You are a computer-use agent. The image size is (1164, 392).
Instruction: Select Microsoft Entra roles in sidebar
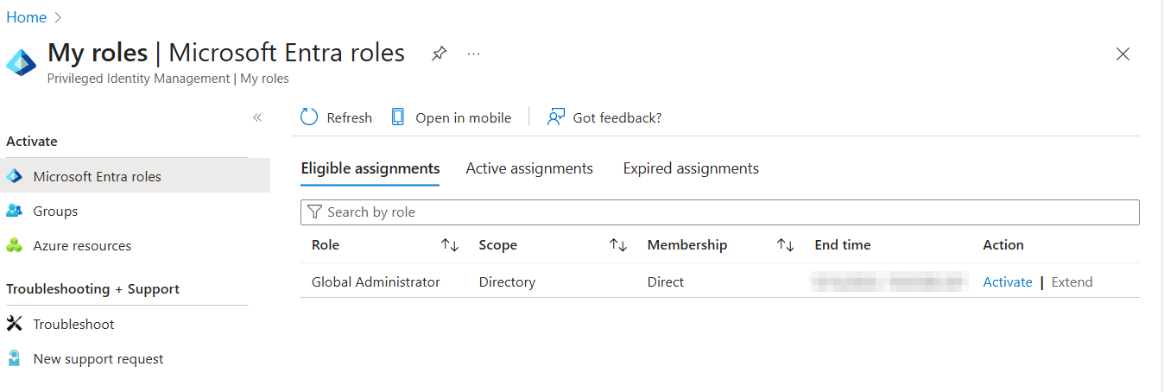[x=135, y=176]
